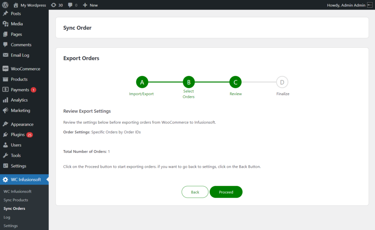The image size is (375, 230).
Task: Click the Plugins plug icon
Action: (x=5, y=135)
